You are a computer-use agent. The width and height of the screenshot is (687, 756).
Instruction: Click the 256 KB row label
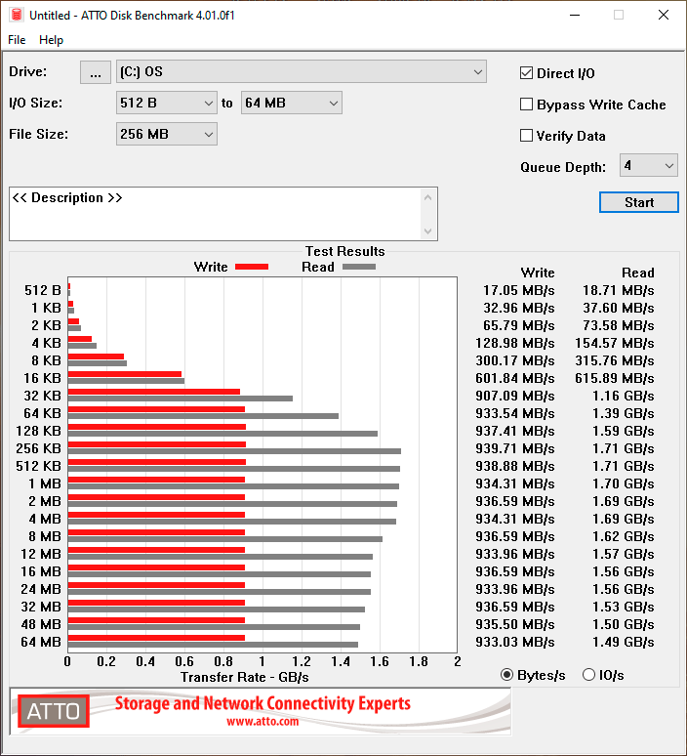(x=38, y=449)
